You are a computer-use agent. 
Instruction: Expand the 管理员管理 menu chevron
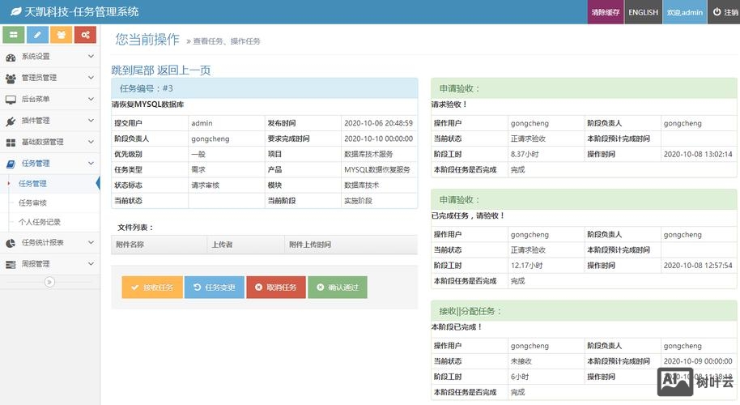pos(91,78)
